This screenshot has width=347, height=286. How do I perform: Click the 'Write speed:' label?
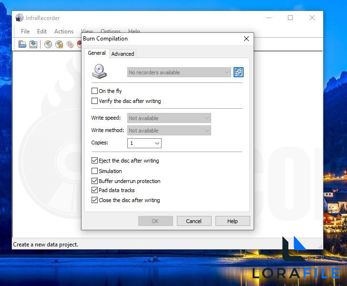[106, 118]
